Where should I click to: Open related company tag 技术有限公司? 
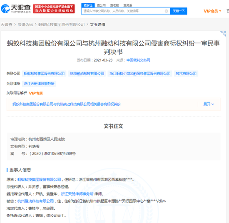tap(186, 74)
